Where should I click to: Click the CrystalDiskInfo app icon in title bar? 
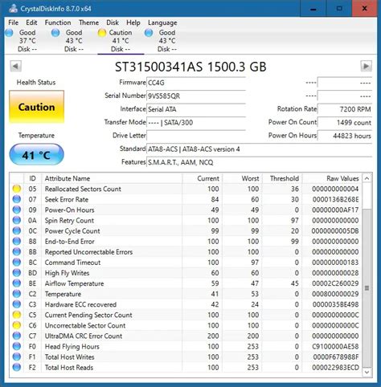[x=13, y=9]
